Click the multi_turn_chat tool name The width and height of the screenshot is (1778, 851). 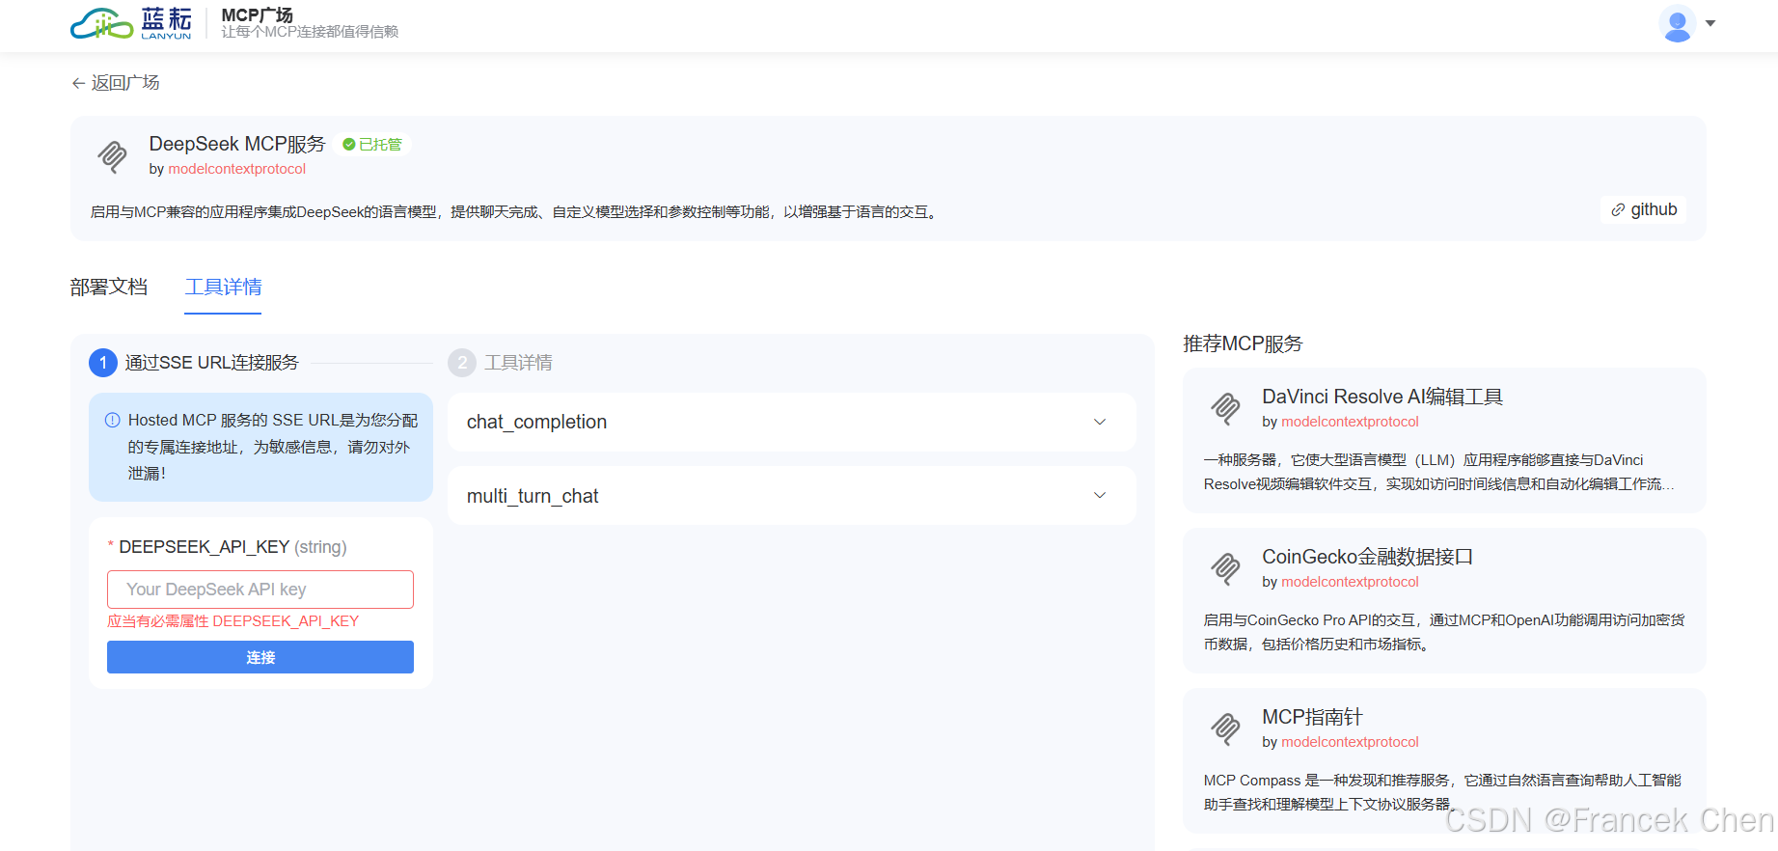[533, 496]
